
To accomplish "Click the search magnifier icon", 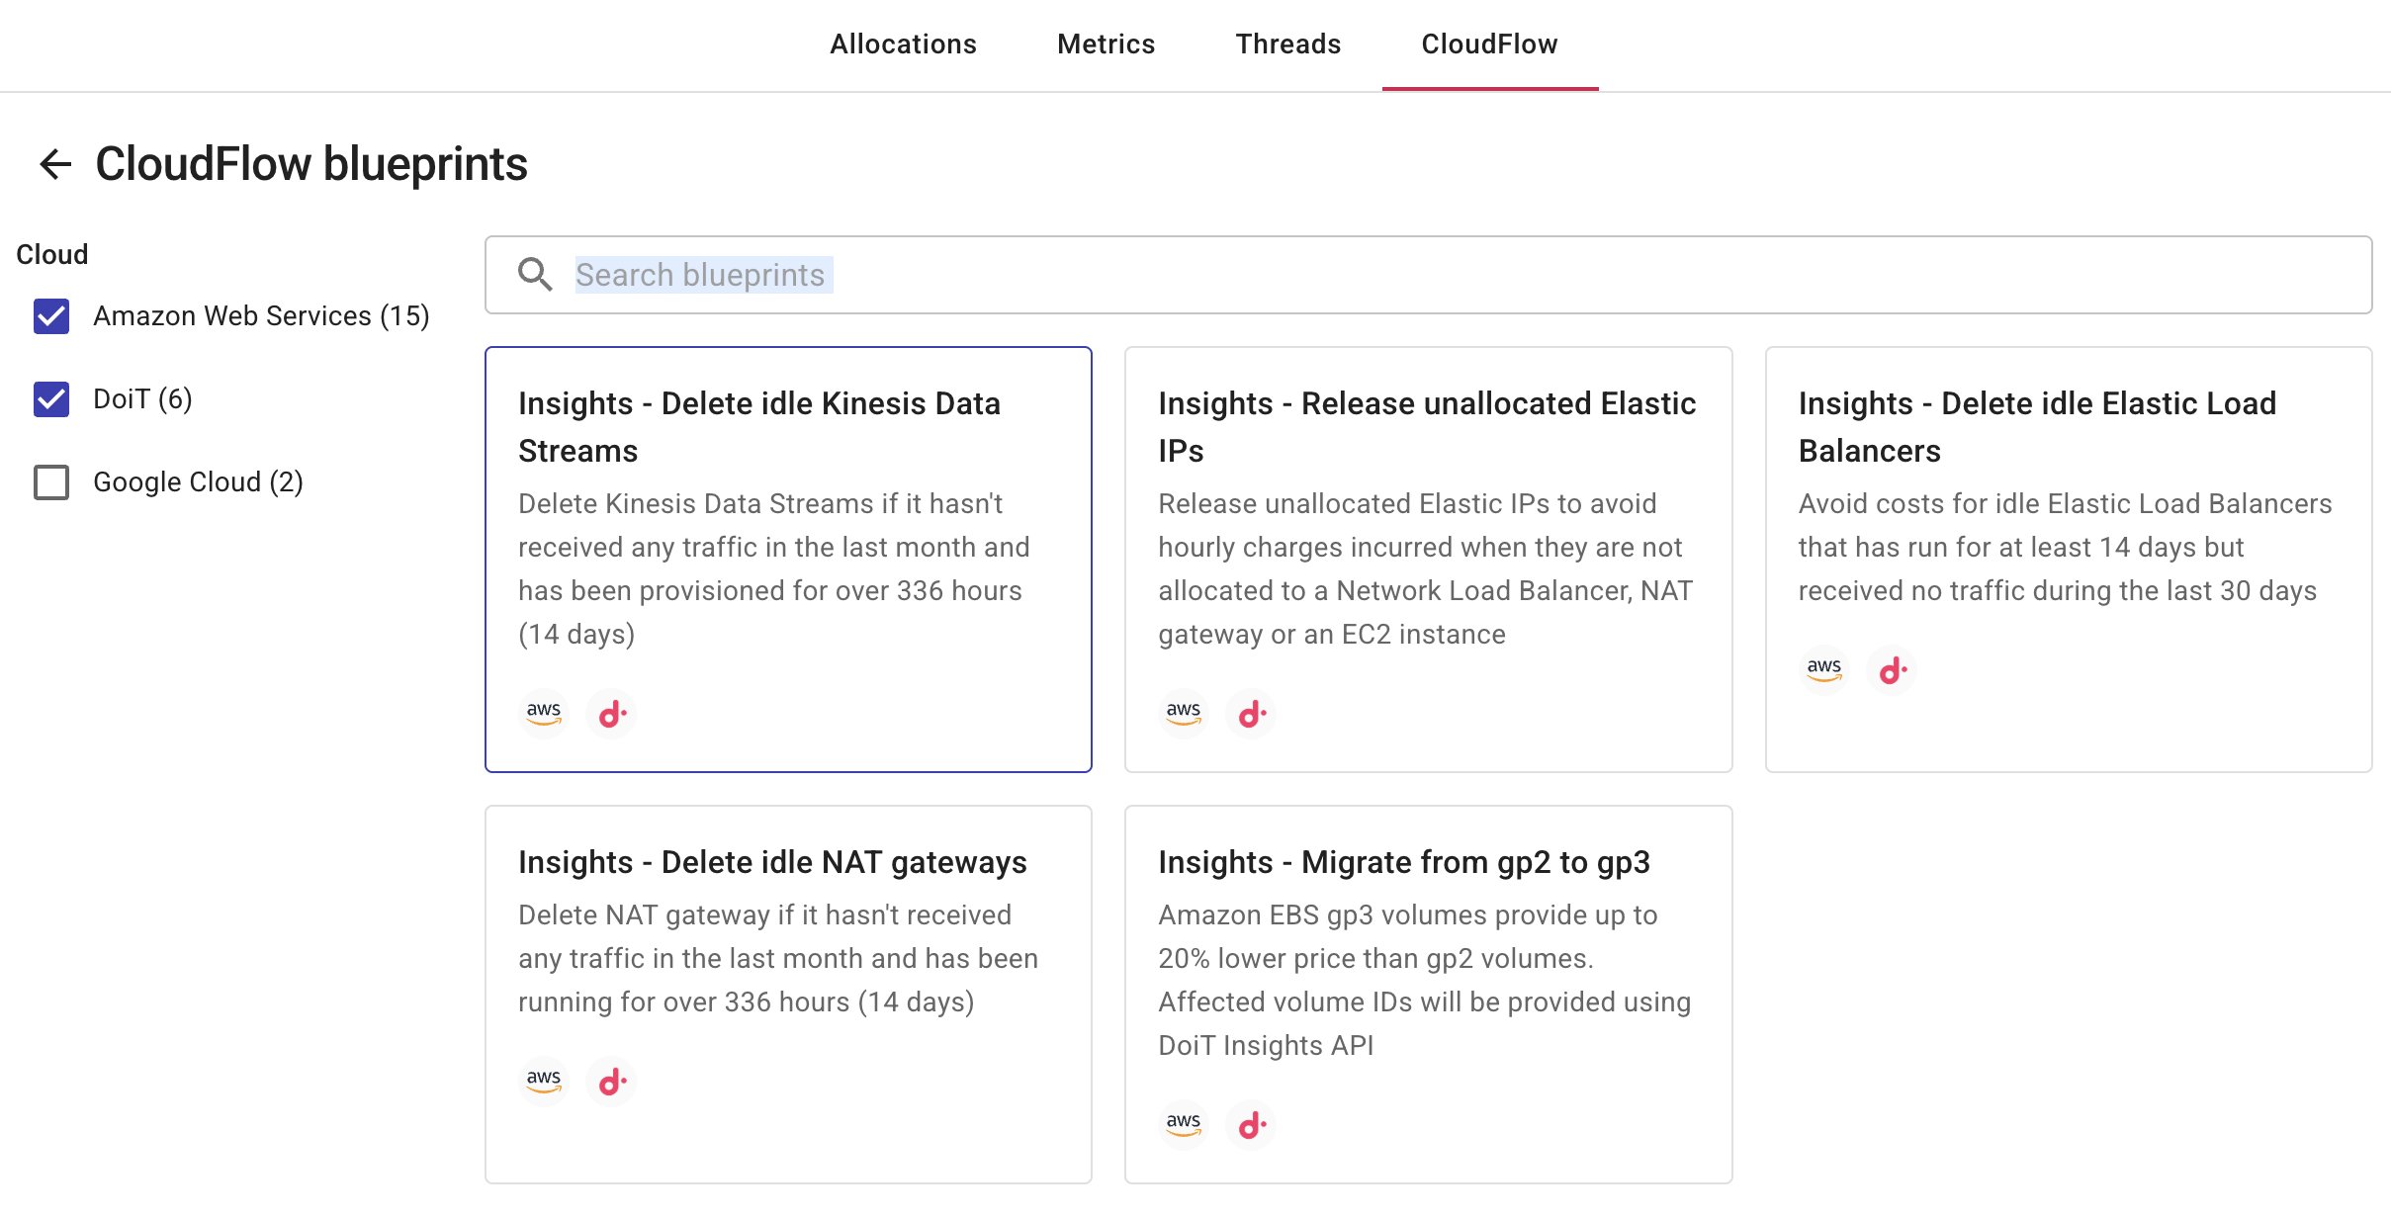I will tap(535, 274).
